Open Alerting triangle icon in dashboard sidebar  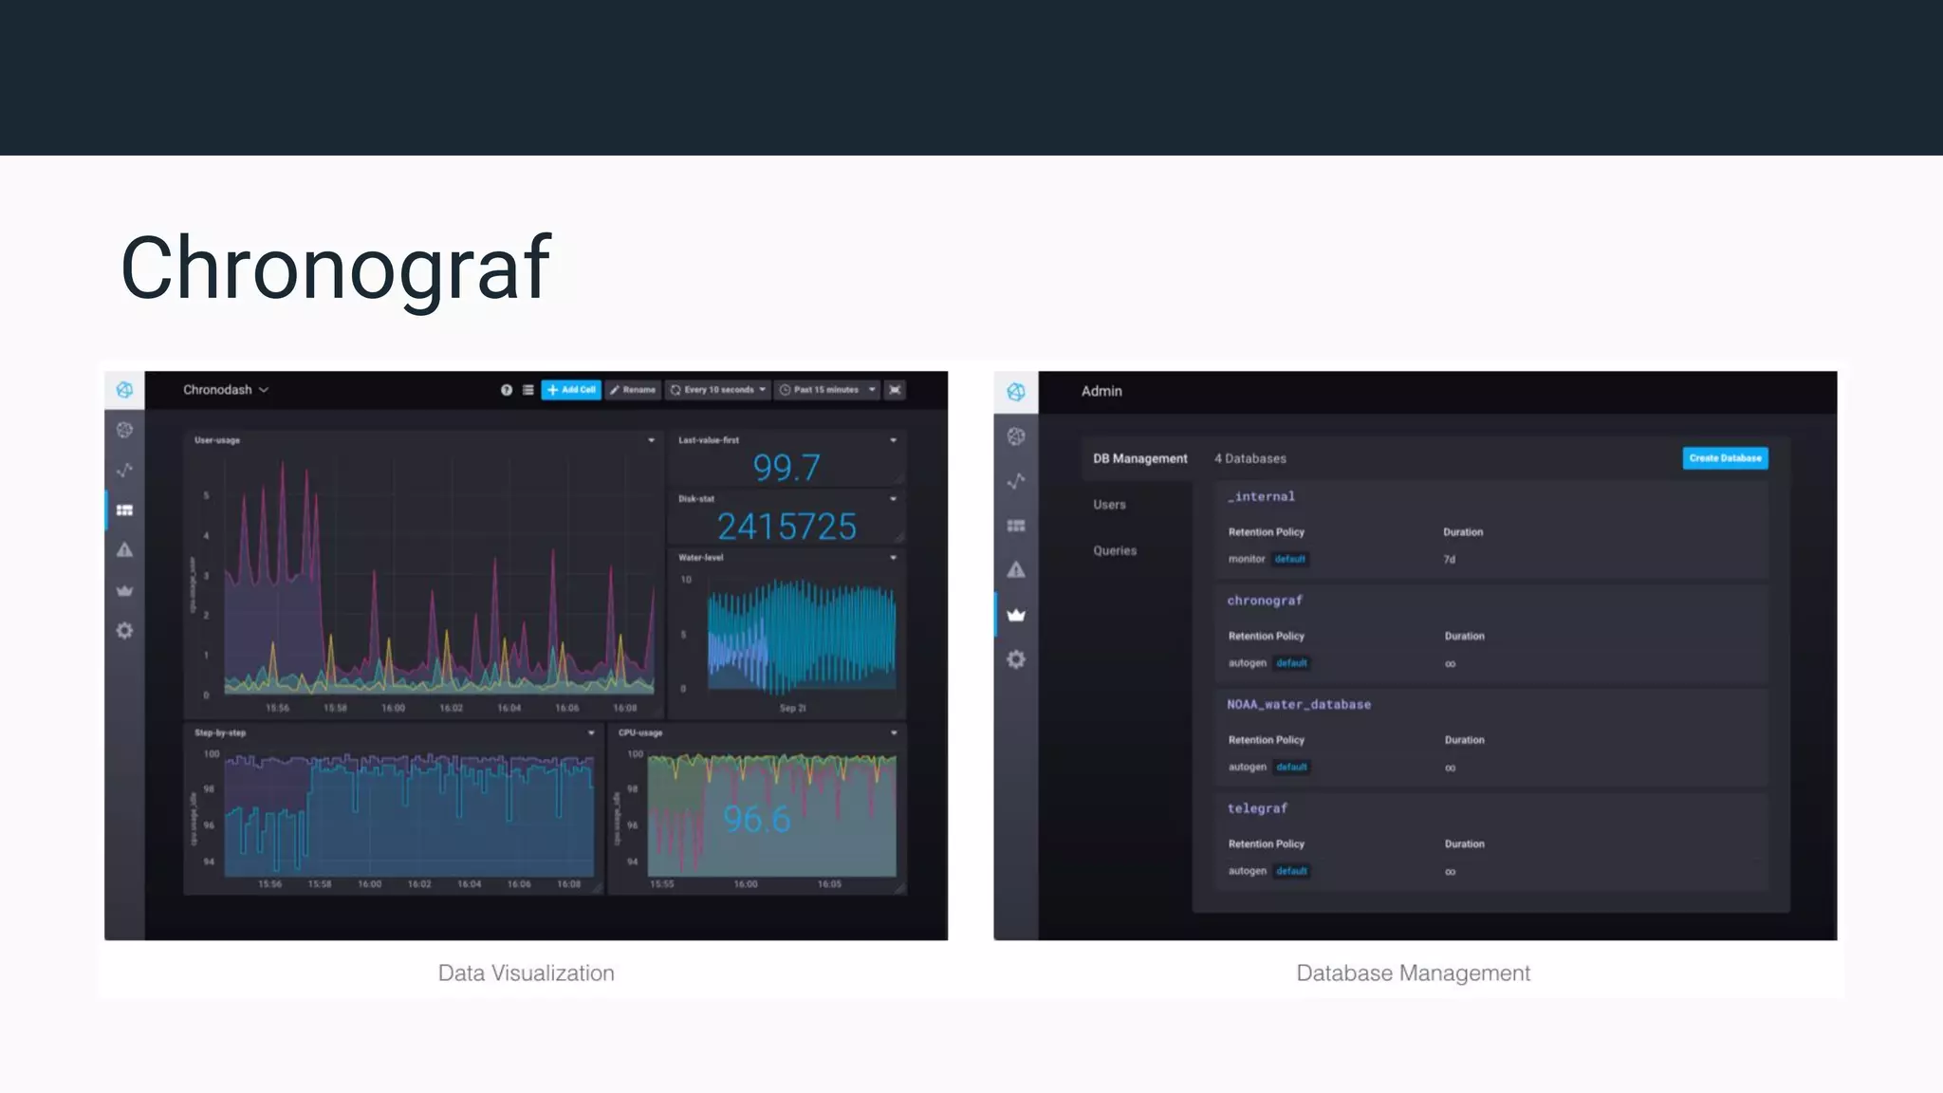pos(124,550)
